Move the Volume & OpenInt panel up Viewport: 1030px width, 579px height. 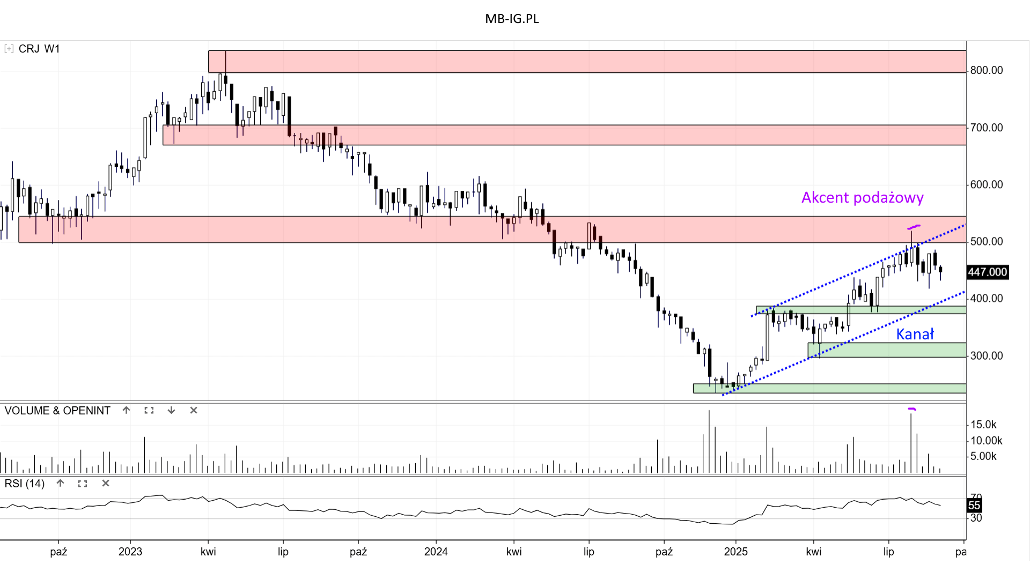pos(126,410)
